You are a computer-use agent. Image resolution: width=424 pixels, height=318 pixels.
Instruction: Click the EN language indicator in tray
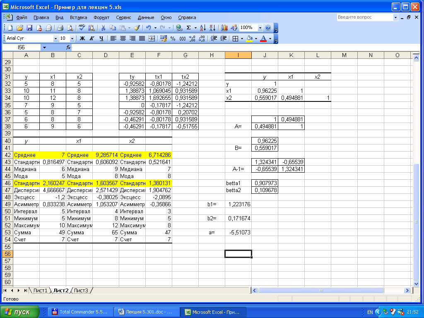370,312
